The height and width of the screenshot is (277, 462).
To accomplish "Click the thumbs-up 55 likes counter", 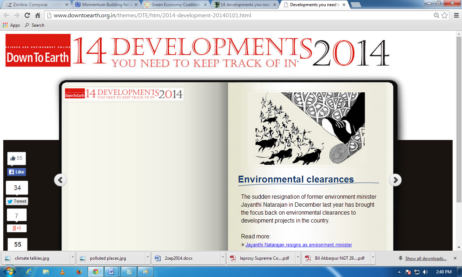I will pos(17,158).
